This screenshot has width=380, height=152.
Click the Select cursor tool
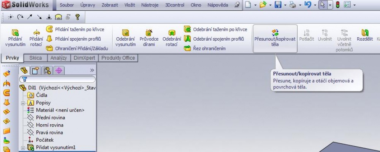323,5
